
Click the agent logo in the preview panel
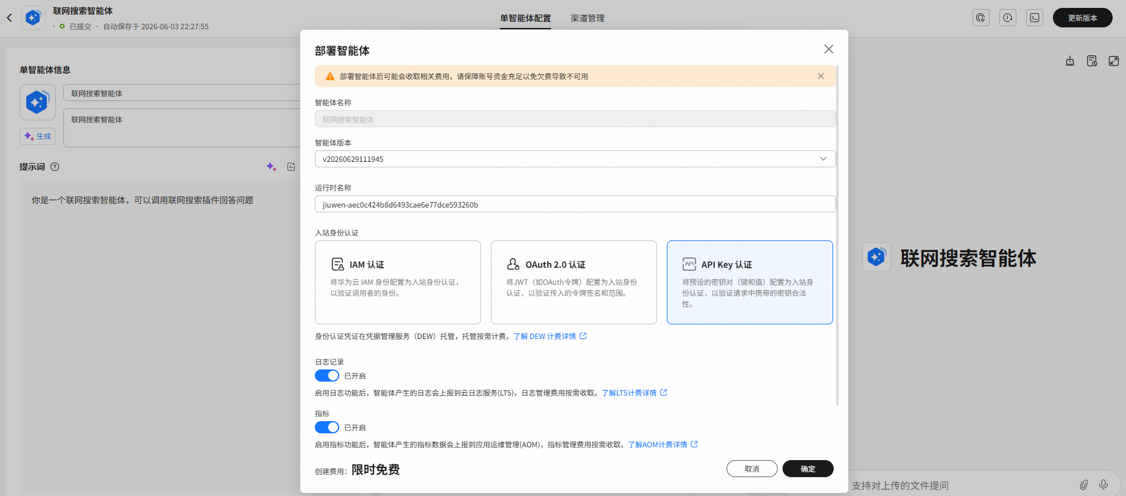[877, 257]
